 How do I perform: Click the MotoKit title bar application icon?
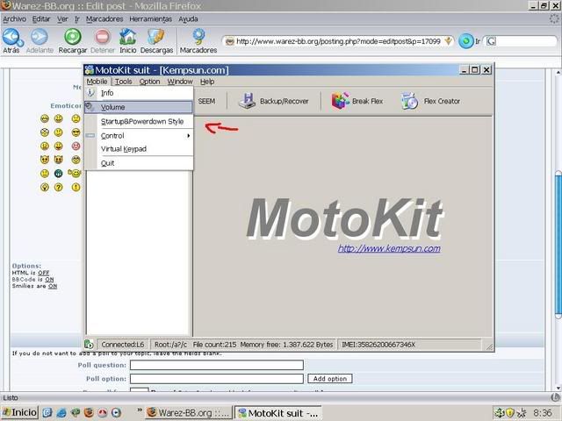(89, 70)
